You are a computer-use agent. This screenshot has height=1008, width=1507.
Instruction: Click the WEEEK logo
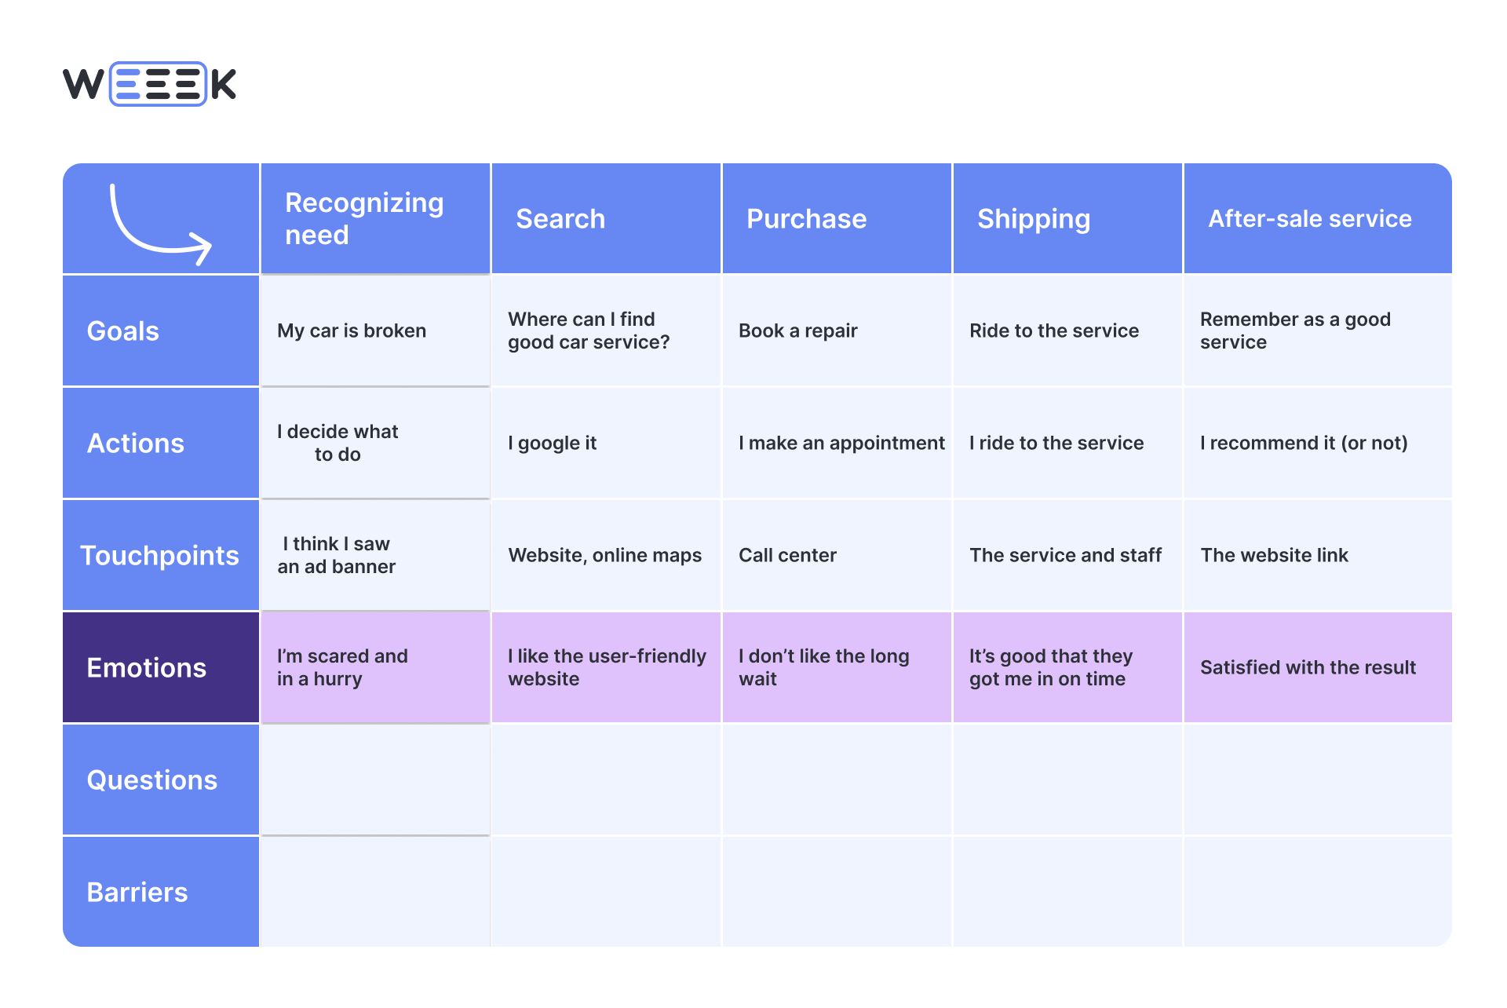point(149,84)
